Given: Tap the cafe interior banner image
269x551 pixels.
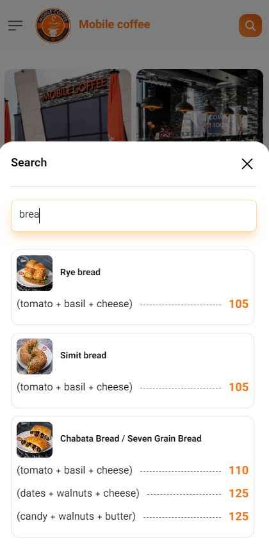Looking at the screenshot, I should tap(200, 106).
